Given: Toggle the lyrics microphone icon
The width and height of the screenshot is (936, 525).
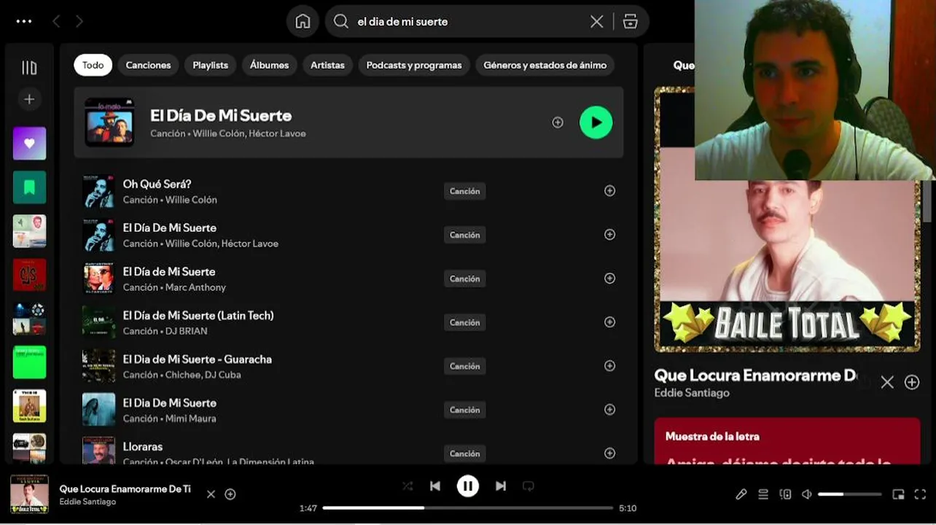Looking at the screenshot, I should click(741, 494).
